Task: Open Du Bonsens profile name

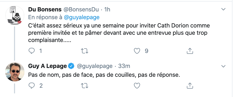Action: [x=45, y=9]
